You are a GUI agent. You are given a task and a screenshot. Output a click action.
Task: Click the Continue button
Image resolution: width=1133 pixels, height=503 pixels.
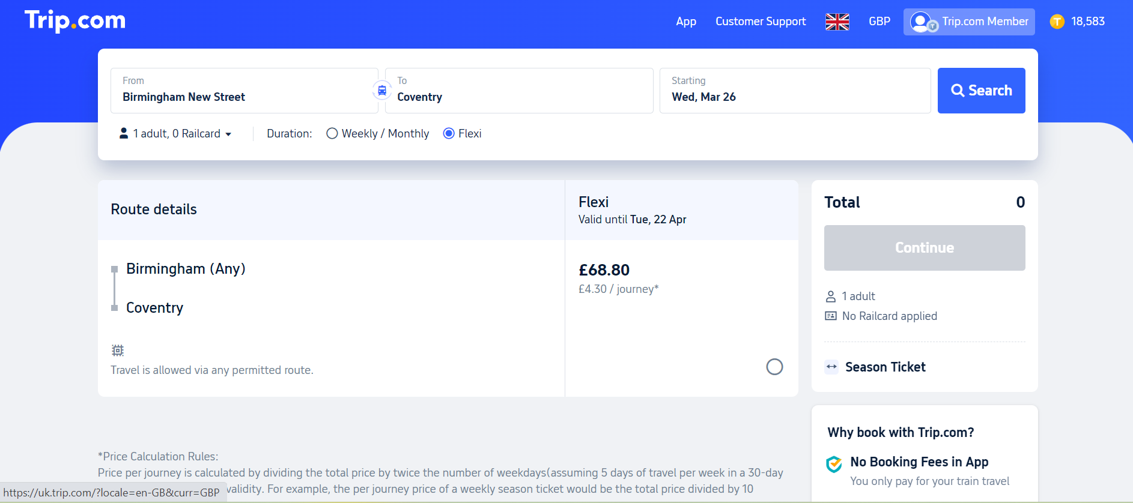[925, 248]
